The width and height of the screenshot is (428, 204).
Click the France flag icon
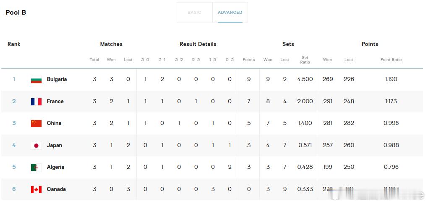(37, 102)
